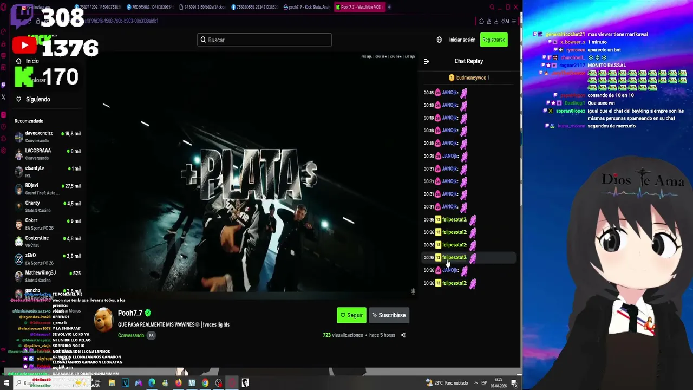This screenshot has width=693, height=390.
Task: Open Coker's recommended channel
Action: click(48, 224)
